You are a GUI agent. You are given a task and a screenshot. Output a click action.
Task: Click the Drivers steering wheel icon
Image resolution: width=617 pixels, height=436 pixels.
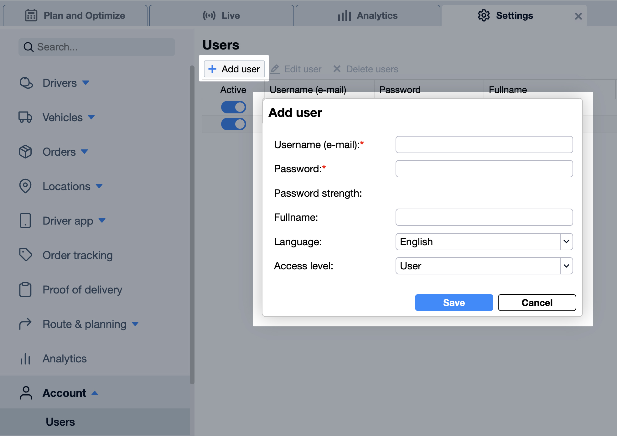coord(26,83)
